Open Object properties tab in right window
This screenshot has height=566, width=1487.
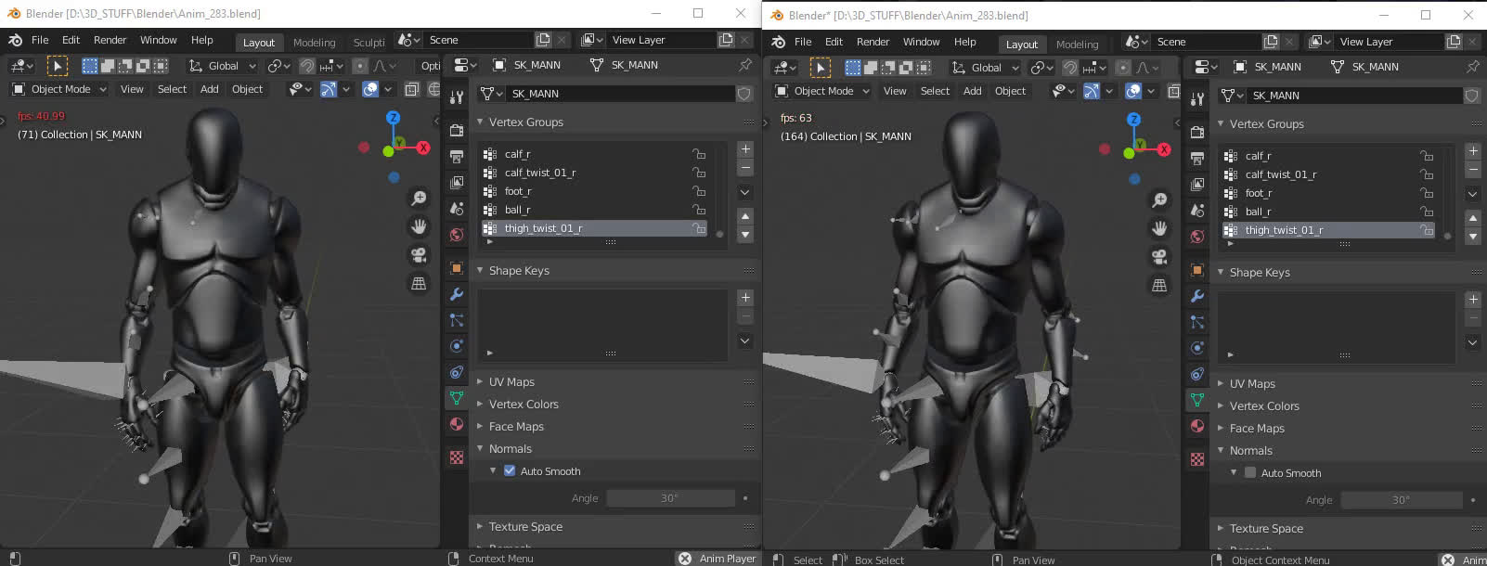tap(1197, 270)
